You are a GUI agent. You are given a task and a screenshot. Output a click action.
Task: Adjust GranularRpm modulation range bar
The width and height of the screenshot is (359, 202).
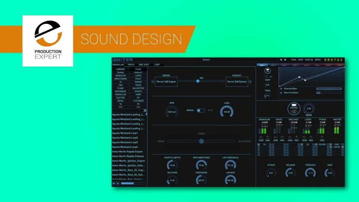click(329, 89)
